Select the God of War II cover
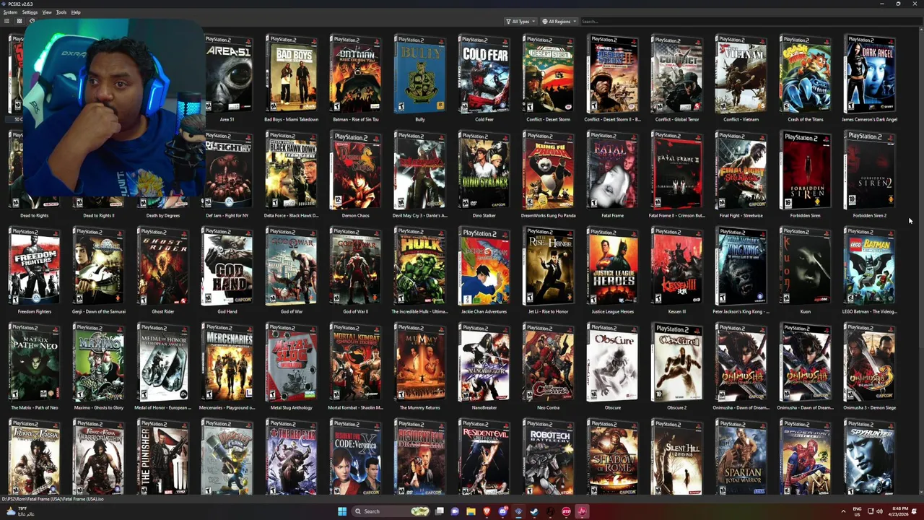The image size is (924, 520). 356,266
